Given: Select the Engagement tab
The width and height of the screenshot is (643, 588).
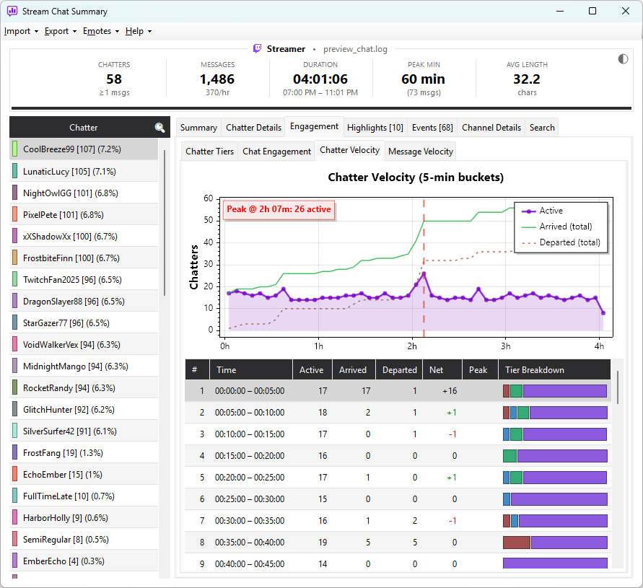Looking at the screenshot, I should point(314,127).
